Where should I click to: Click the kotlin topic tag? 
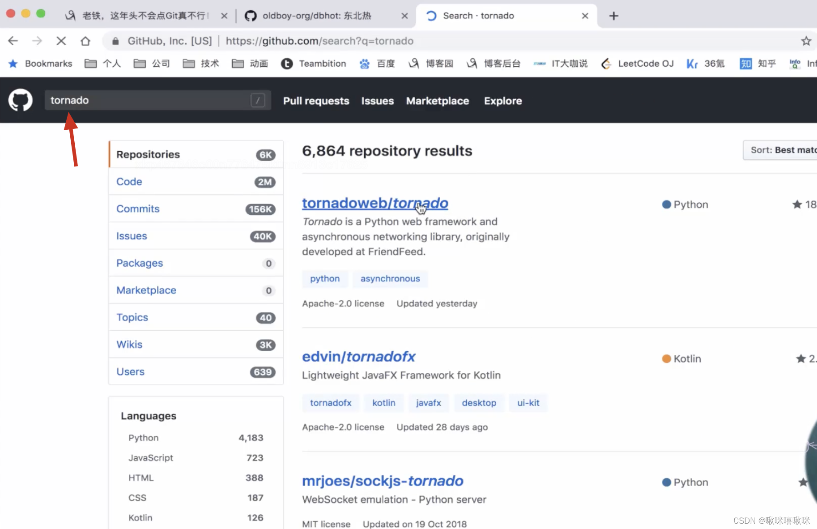(384, 403)
